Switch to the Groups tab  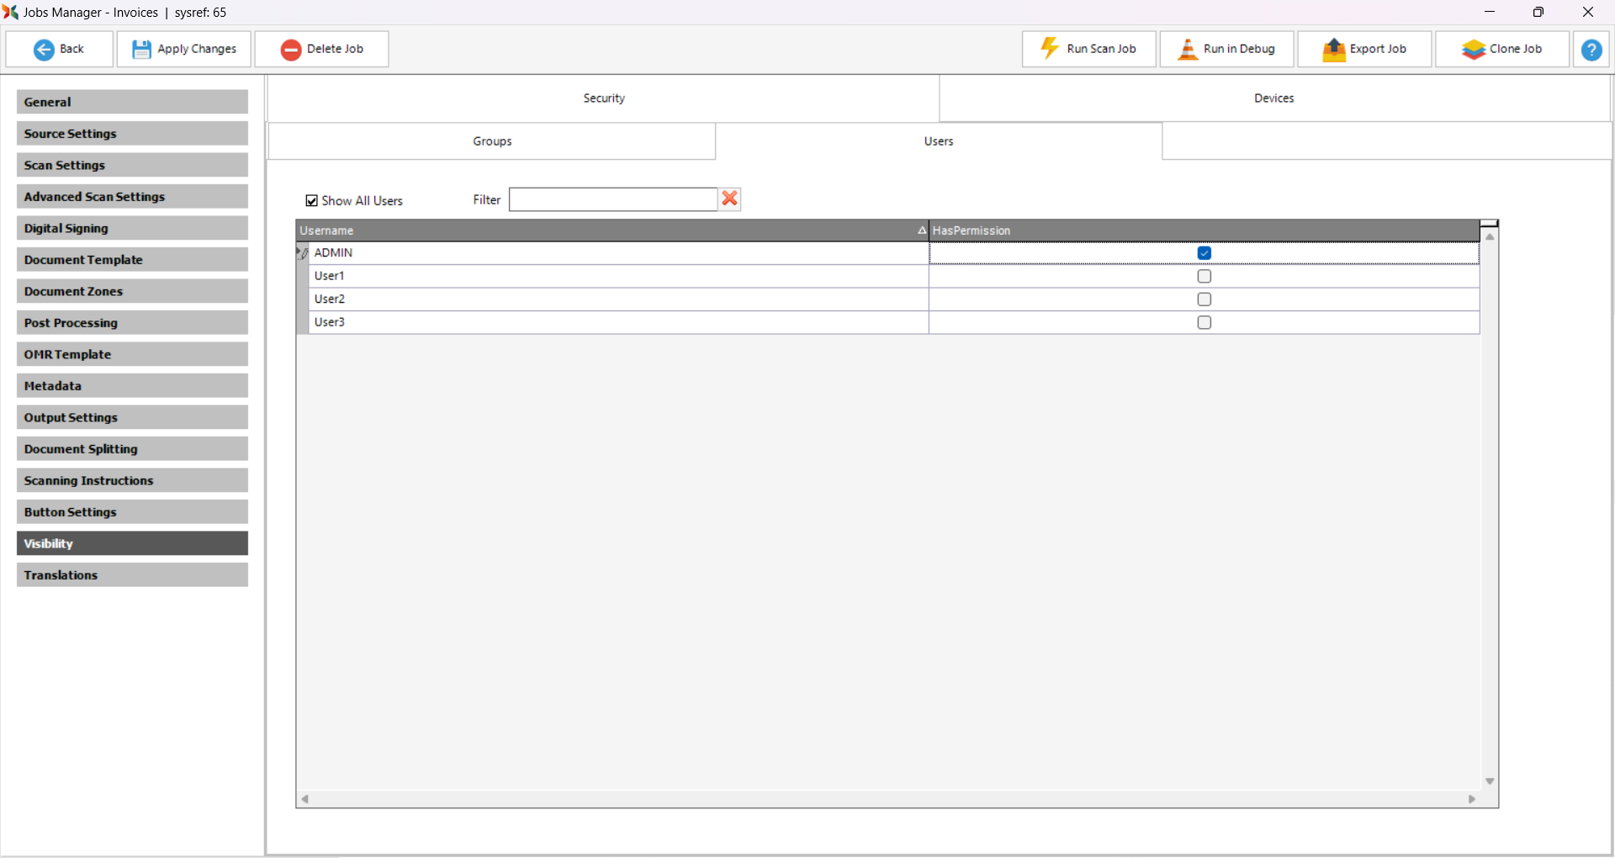492,141
